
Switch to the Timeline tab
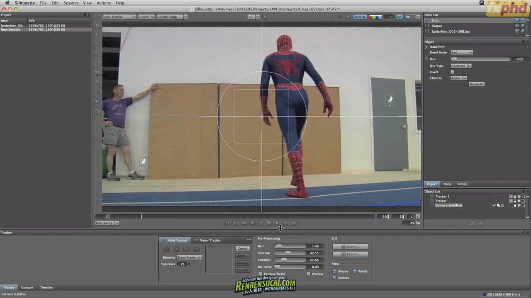[46, 287]
